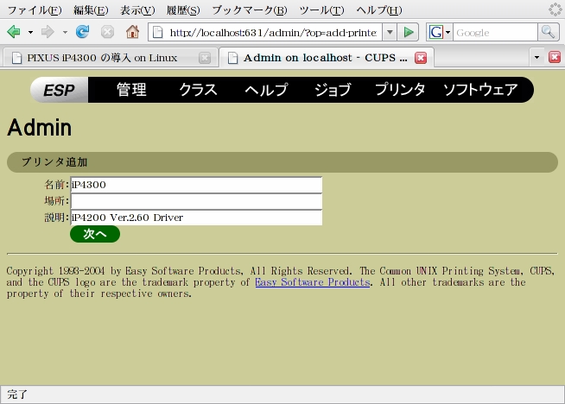This screenshot has height=404, width=565.
Task: Click the Admin page heading
Action: pos(39,128)
